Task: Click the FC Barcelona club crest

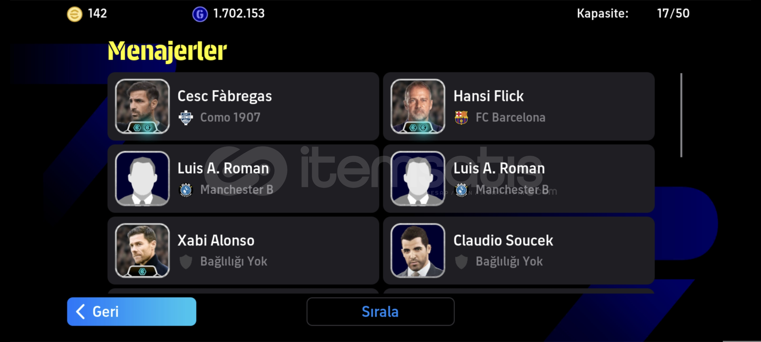Action: (461, 117)
